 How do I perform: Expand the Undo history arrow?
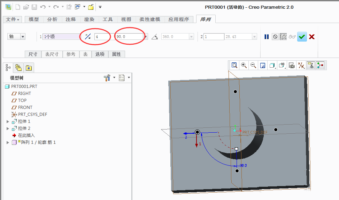tap(49, 7)
